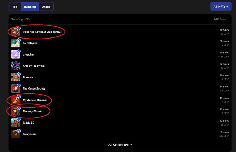Click verified checkmark on Gnomes
Viewport: 236px width, 152px height.
click(19, 74)
